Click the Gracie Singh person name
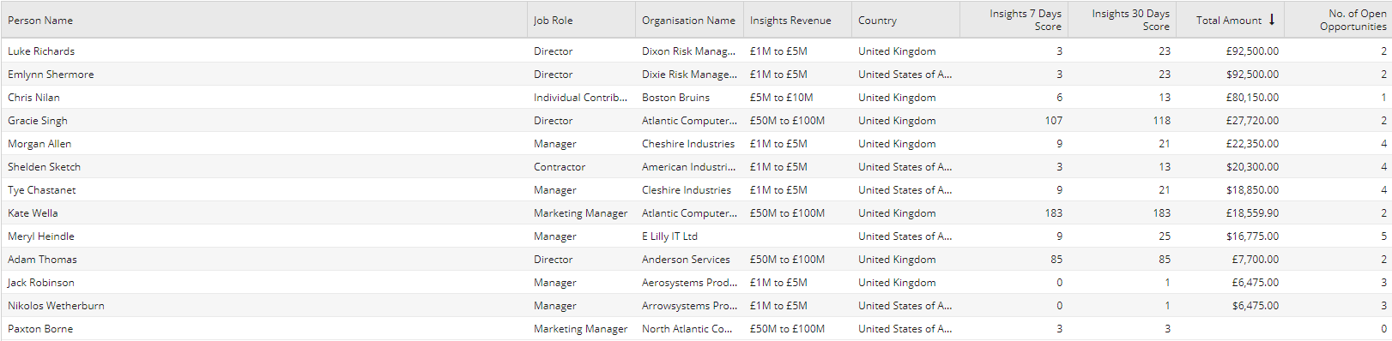 (x=38, y=120)
